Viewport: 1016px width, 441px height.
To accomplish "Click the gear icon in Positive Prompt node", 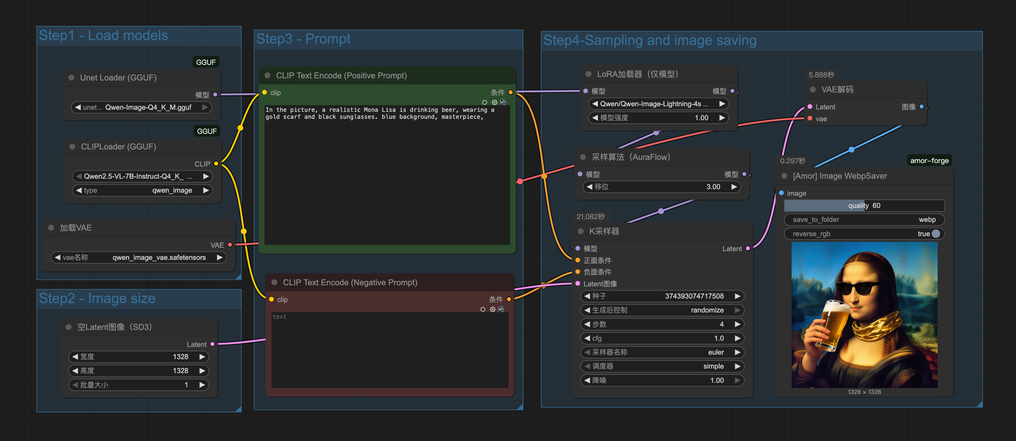I will tap(494, 102).
